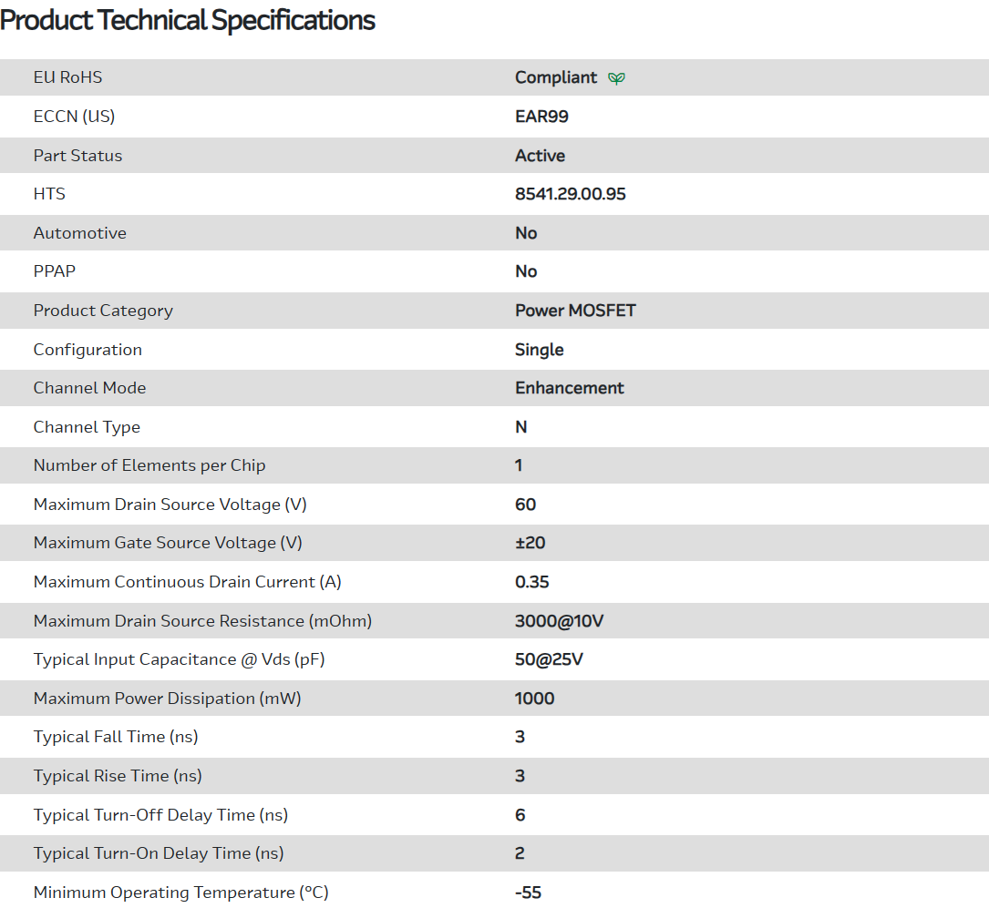Select the EU RoHS Compliant value
989x908 pixels.
click(x=555, y=77)
